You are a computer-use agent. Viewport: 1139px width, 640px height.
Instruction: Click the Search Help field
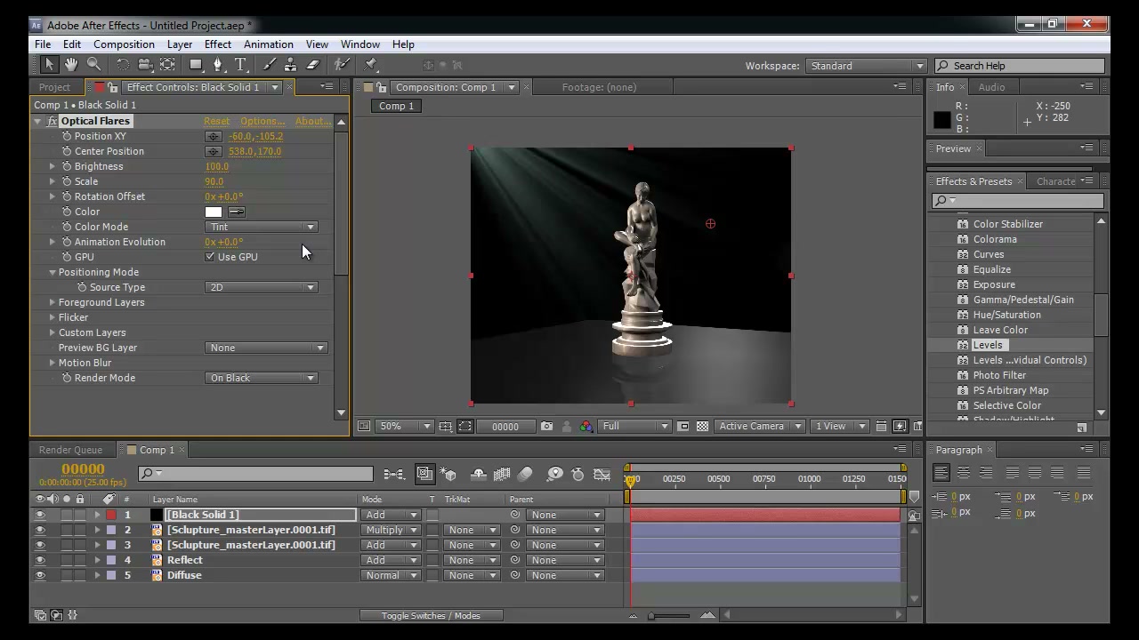[x=1020, y=66]
